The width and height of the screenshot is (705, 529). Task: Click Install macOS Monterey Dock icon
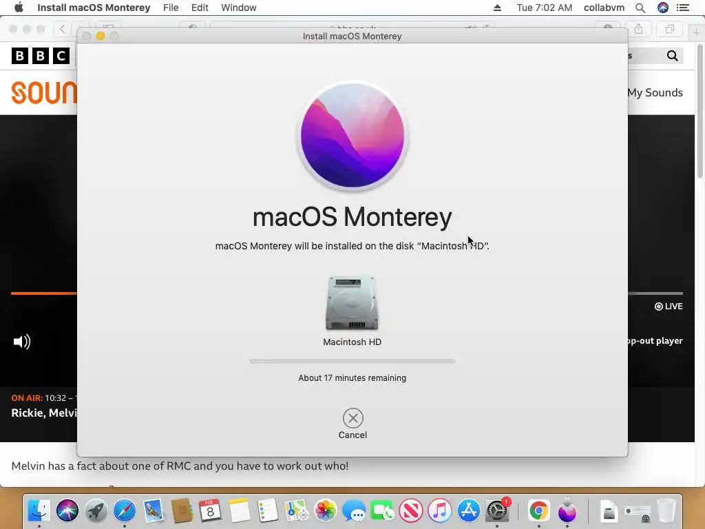(x=567, y=510)
